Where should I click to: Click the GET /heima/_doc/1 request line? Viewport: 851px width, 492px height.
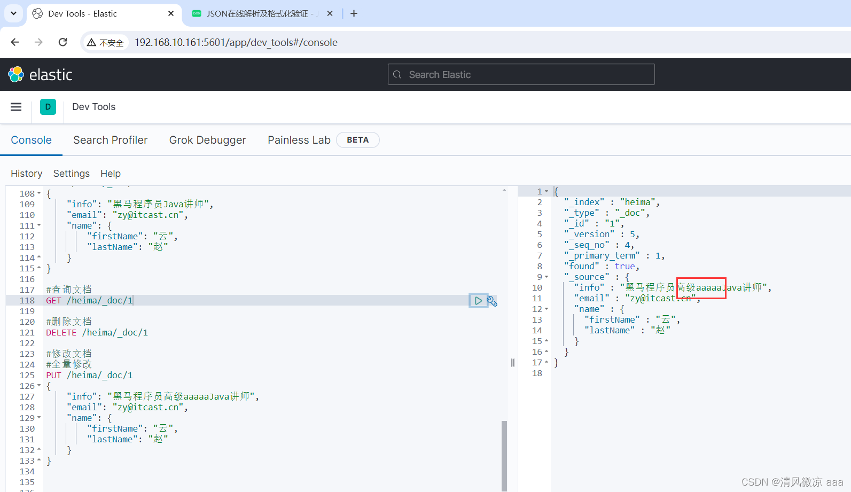click(89, 300)
